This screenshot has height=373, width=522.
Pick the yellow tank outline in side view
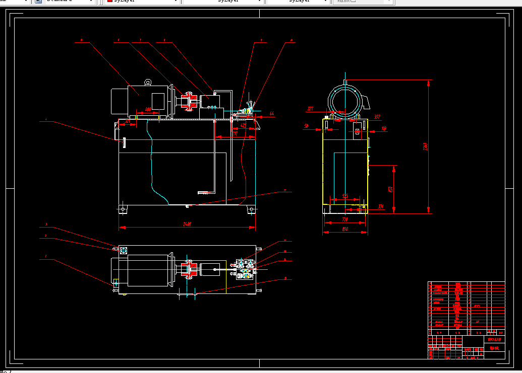click(345, 166)
